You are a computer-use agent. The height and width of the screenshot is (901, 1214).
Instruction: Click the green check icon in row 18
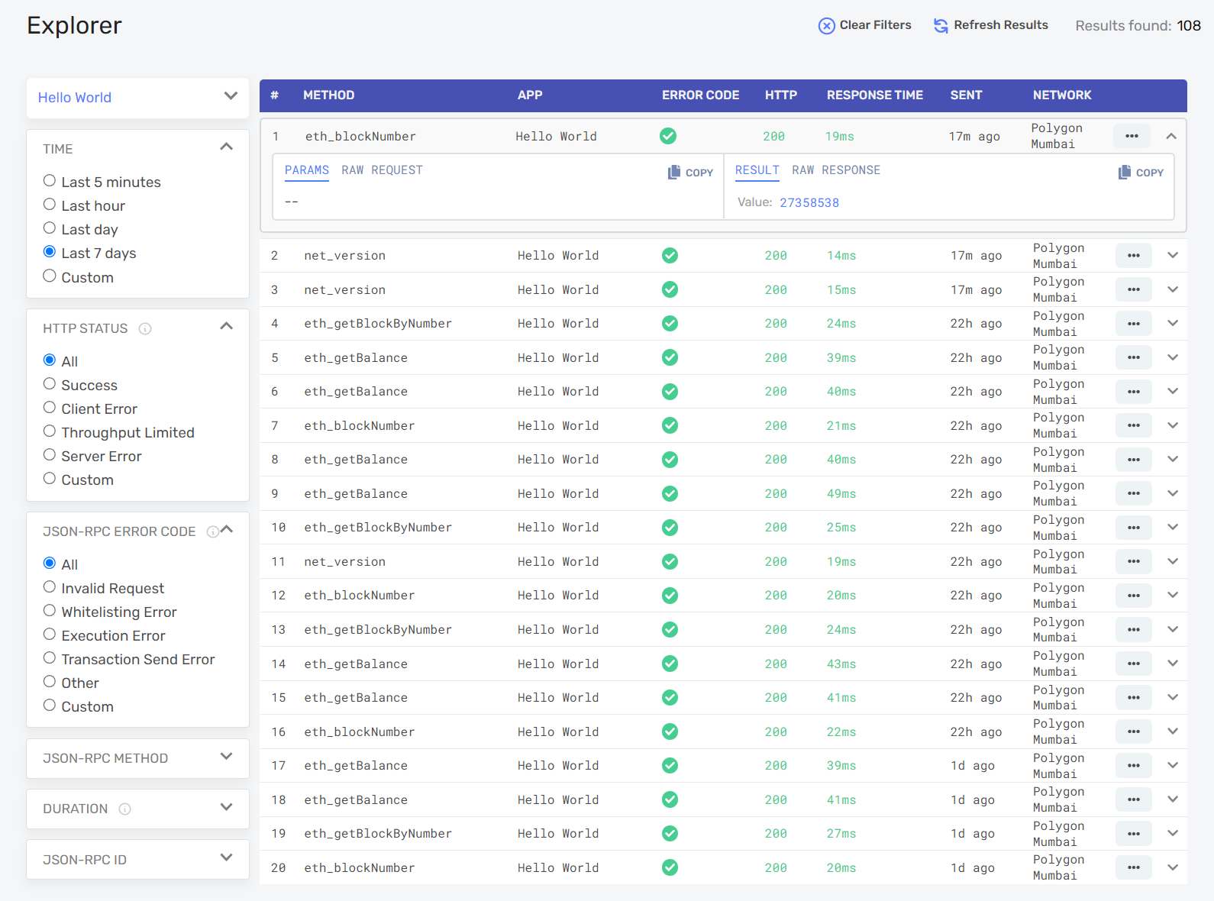670,799
